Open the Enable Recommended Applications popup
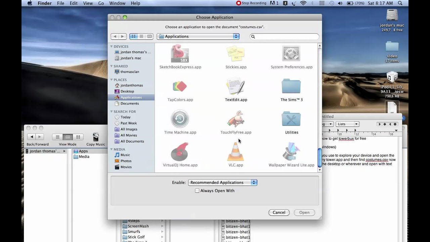The width and height of the screenshot is (430, 242). click(x=222, y=183)
